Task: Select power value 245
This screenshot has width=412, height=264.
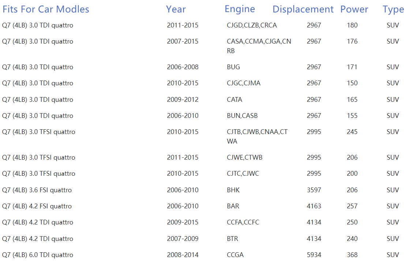Action: tap(352, 132)
